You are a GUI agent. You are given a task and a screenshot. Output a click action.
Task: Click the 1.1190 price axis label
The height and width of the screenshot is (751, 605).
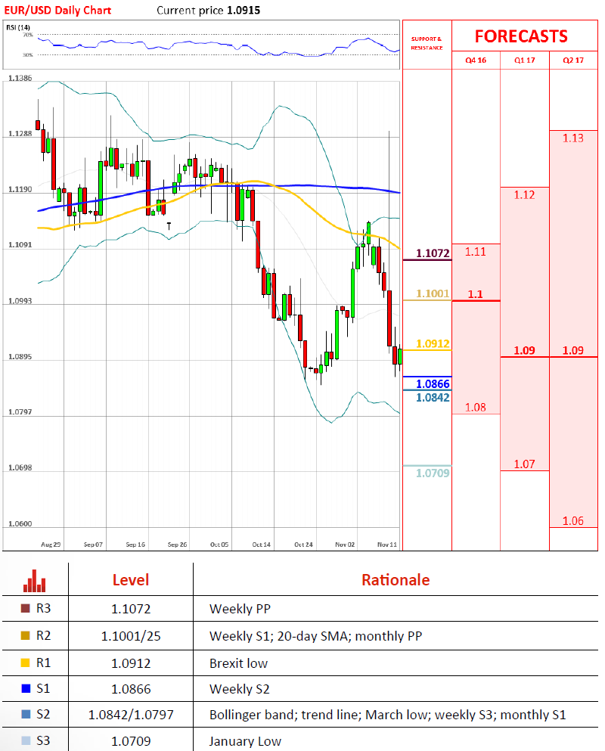(x=20, y=190)
